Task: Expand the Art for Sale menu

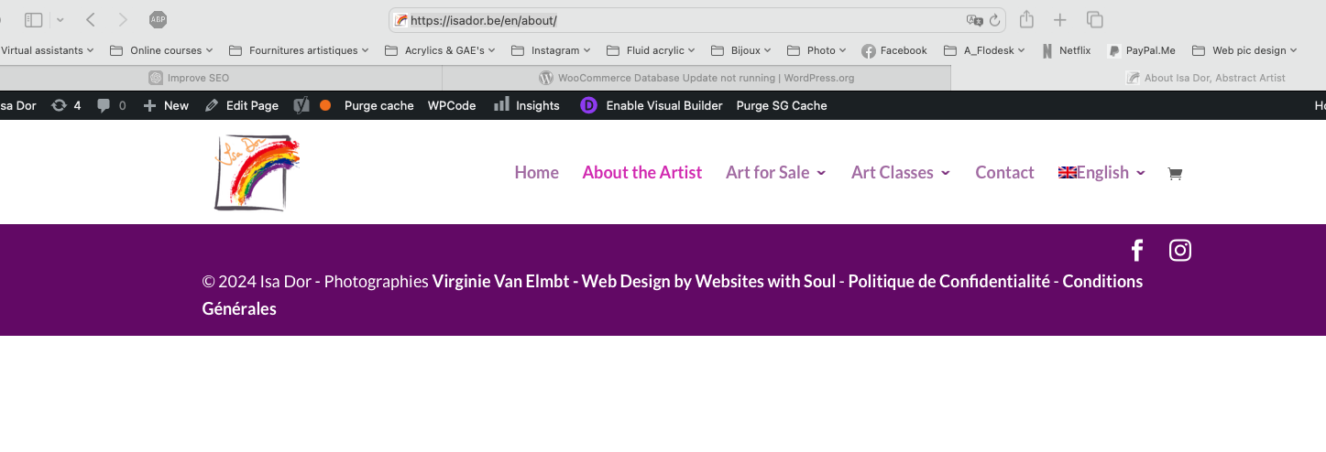Action: tap(775, 173)
